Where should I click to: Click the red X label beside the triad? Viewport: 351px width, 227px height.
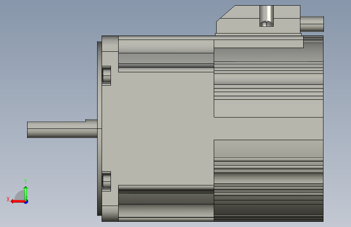8,199
